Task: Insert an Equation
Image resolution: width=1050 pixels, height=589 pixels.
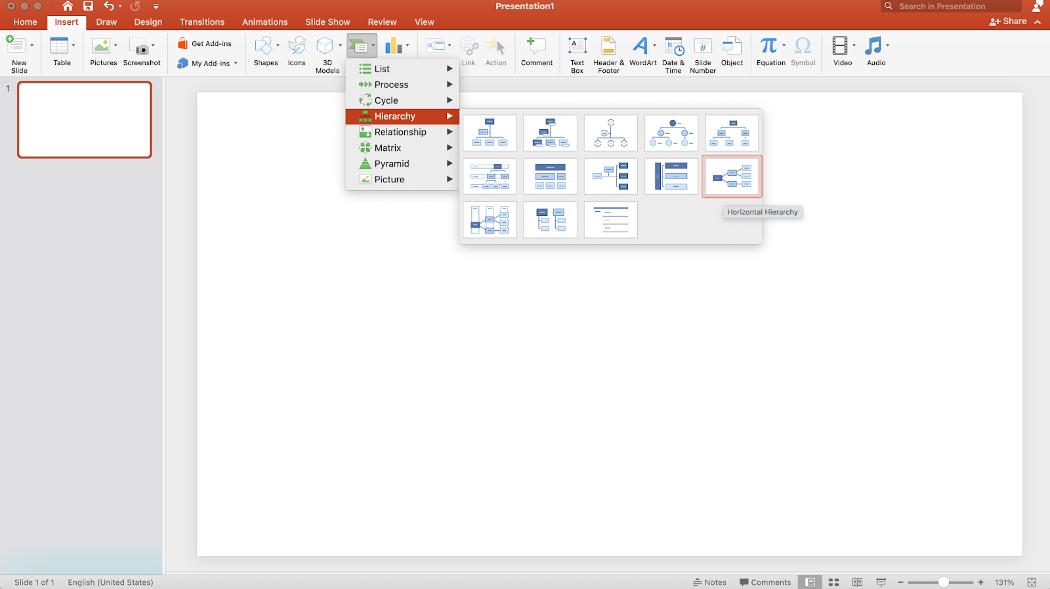Action: [770, 51]
